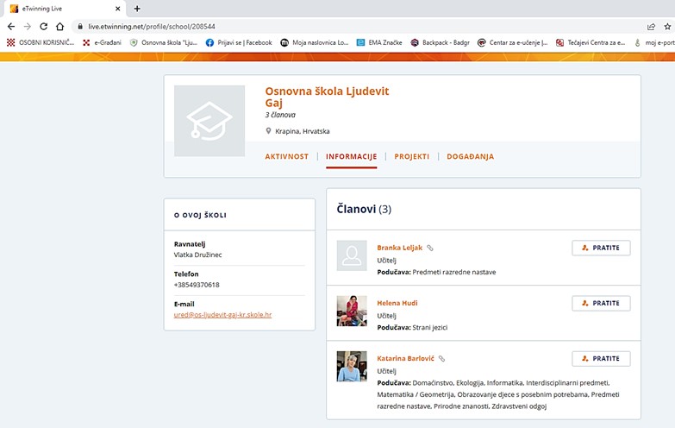
Task: Open Backpack - Badgr bookmark
Action: [440, 42]
